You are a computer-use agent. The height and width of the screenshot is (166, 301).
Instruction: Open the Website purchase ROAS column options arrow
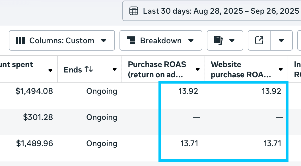[x=281, y=70]
